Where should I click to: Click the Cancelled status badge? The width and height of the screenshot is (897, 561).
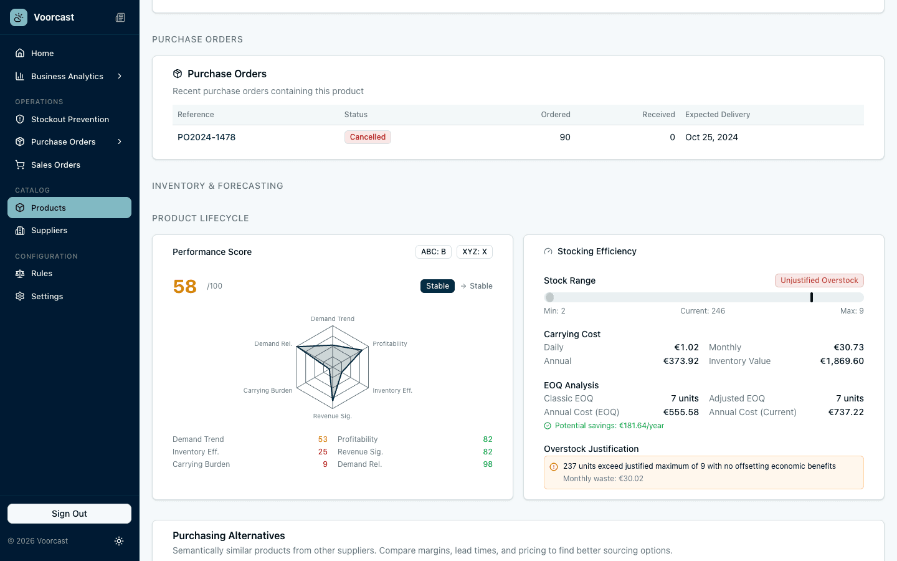point(368,137)
